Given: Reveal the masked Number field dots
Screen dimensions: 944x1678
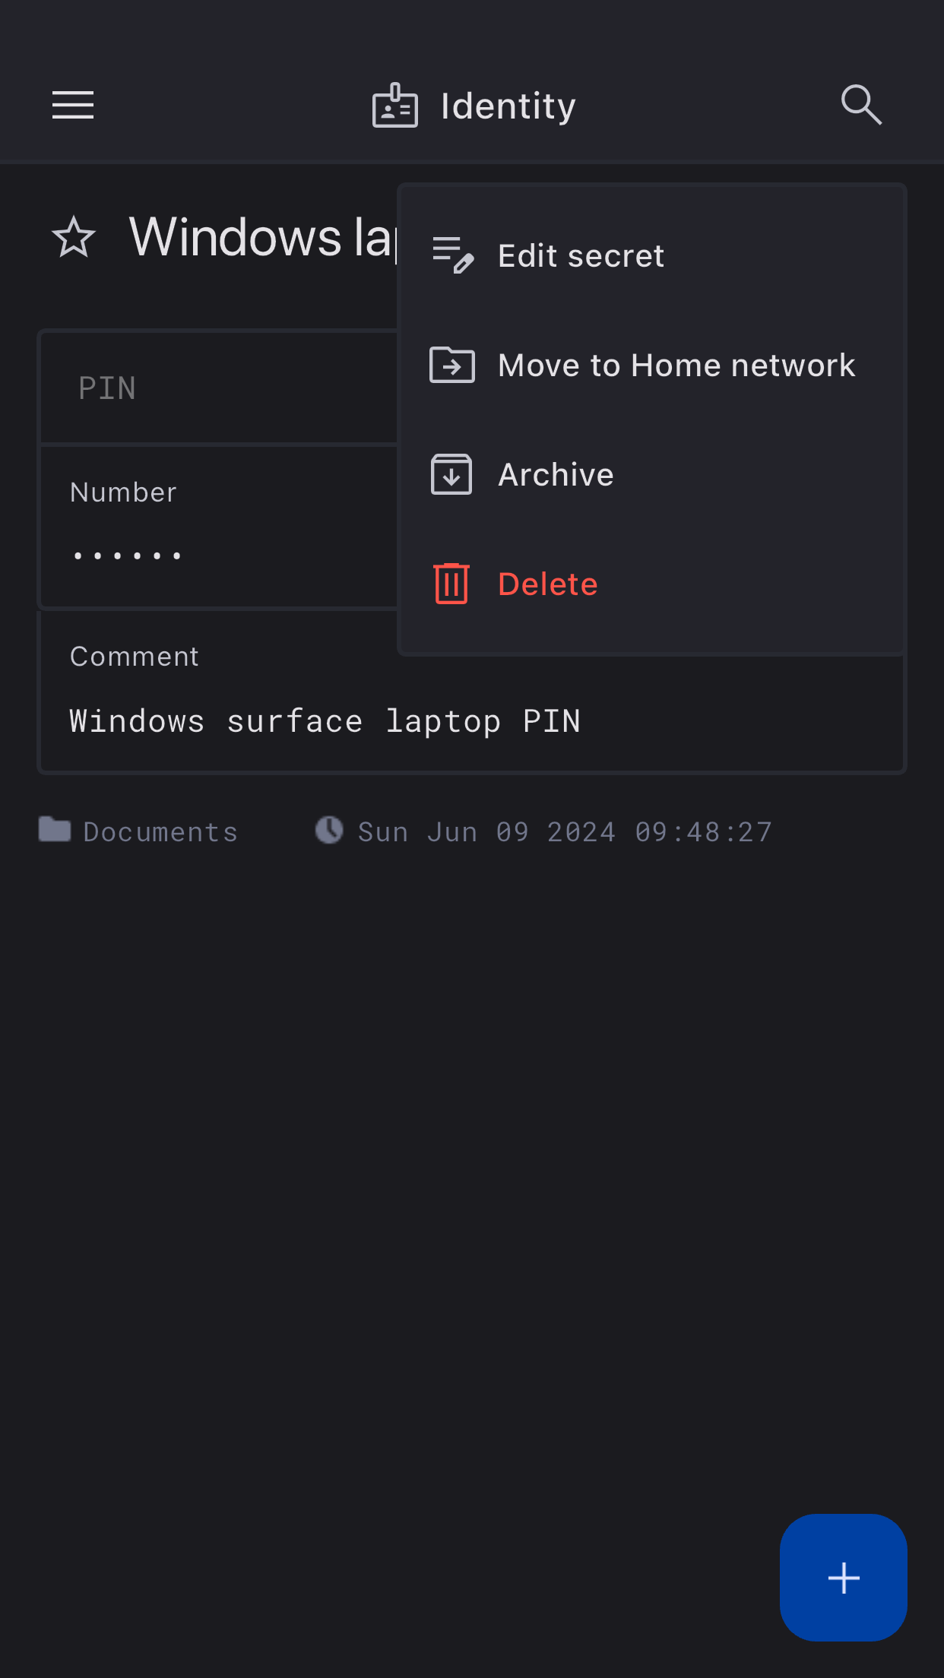Looking at the screenshot, I should [127, 556].
